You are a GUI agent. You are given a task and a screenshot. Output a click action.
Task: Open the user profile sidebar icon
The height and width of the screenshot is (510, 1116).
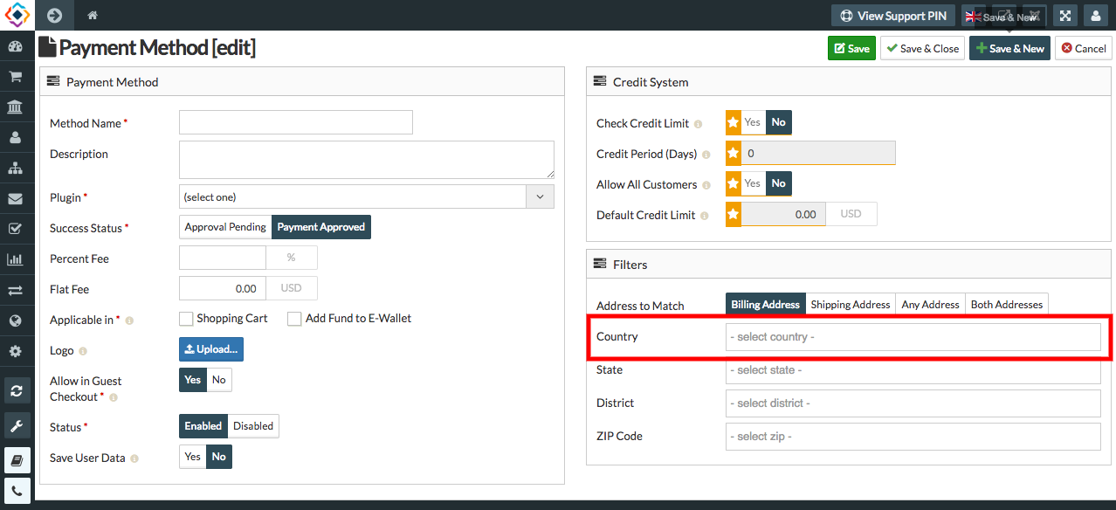click(x=15, y=138)
